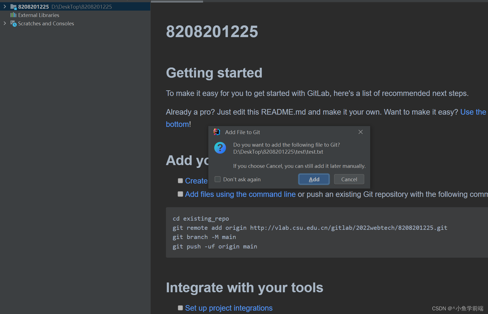The width and height of the screenshot is (488, 314).
Task: Click 'To make it easy for you' paragraph
Action: [317, 93]
